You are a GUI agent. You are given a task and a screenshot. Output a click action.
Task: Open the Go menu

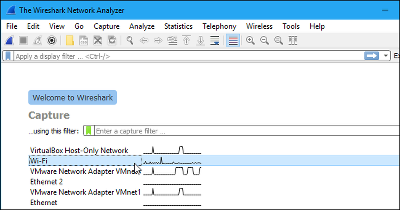coord(79,26)
